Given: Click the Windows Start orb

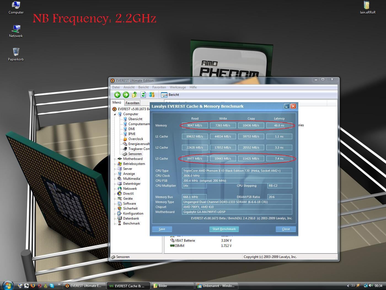Looking at the screenshot, I should point(8,286).
